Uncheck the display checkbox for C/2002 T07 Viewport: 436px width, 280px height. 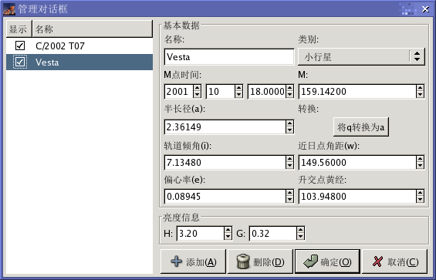tap(20, 46)
